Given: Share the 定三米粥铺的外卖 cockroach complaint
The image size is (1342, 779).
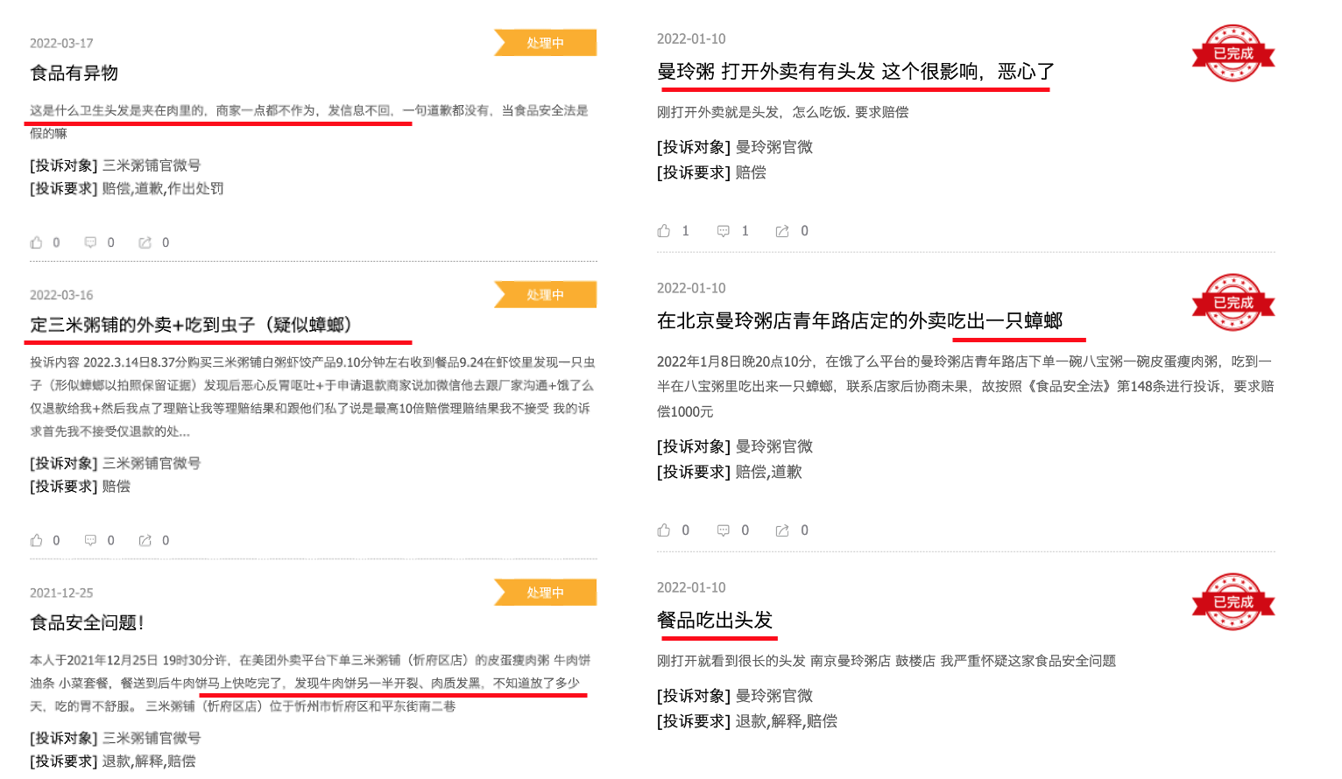Looking at the screenshot, I should pyautogui.click(x=145, y=540).
